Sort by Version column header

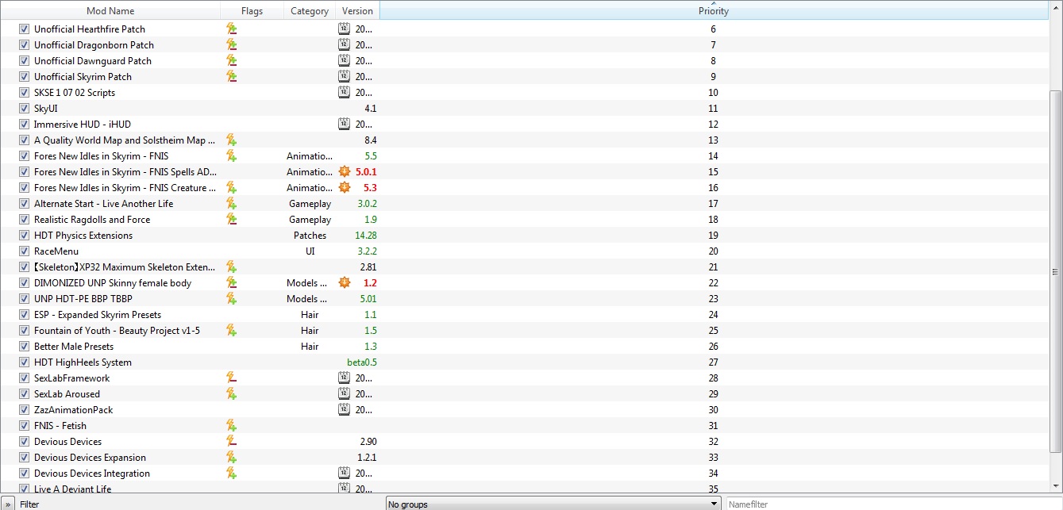[357, 11]
